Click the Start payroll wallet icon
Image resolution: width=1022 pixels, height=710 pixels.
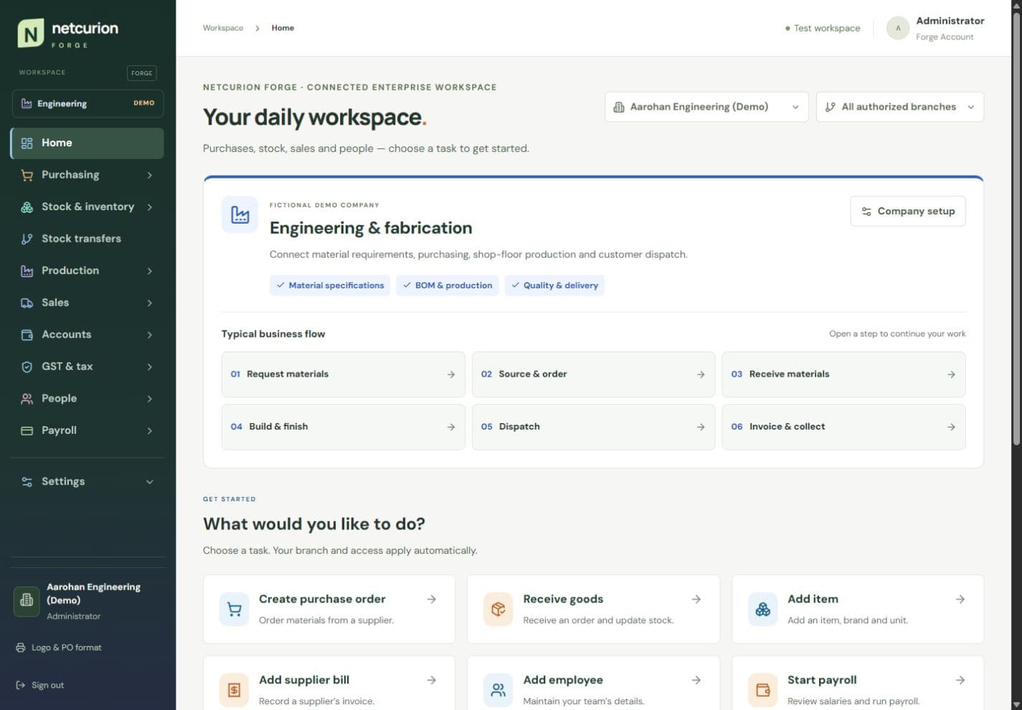click(763, 690)
